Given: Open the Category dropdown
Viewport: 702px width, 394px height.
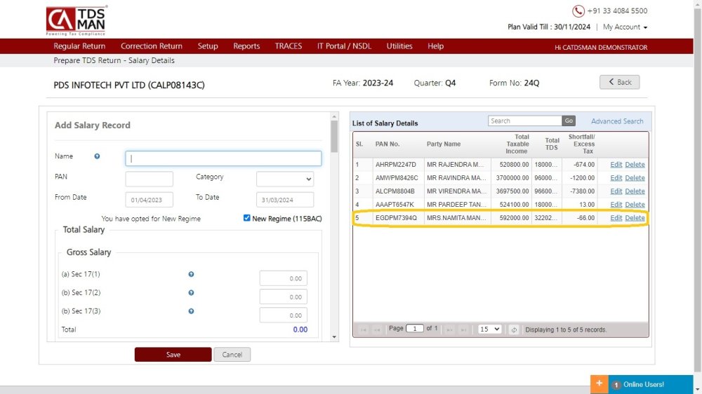Looking at the screenshot, I should (x=285, y=179).
